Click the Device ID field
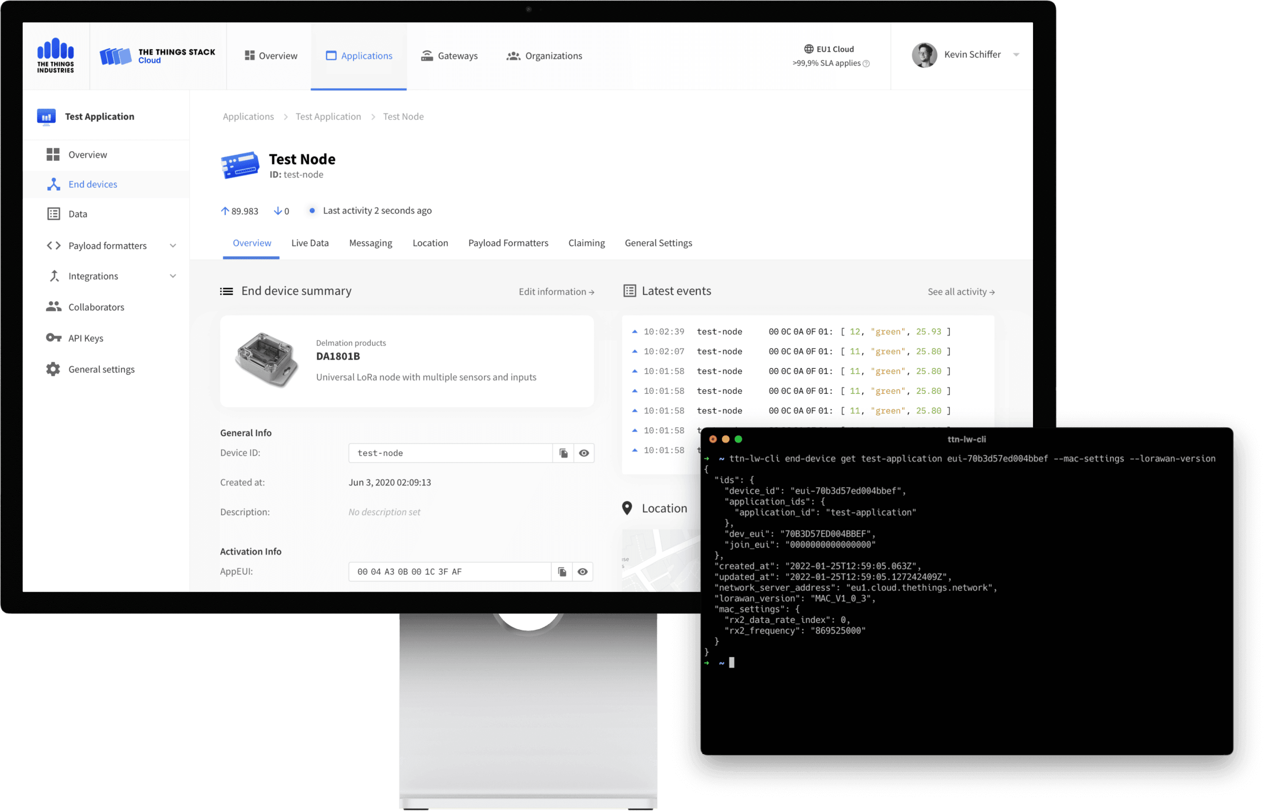The width and height of the screenshot is (1269, 811). point(450,453)
